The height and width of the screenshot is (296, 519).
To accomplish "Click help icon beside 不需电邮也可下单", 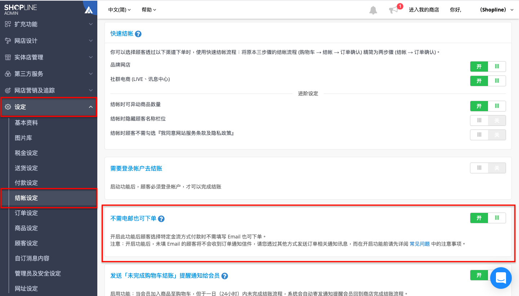I will point(161,219).
